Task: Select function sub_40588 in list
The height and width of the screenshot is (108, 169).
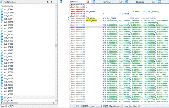Action: [x=8, y=94]
